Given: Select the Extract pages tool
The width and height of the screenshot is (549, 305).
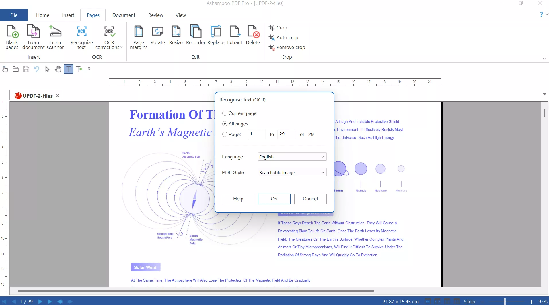Looking at the screenshot, I should [235, 36].
